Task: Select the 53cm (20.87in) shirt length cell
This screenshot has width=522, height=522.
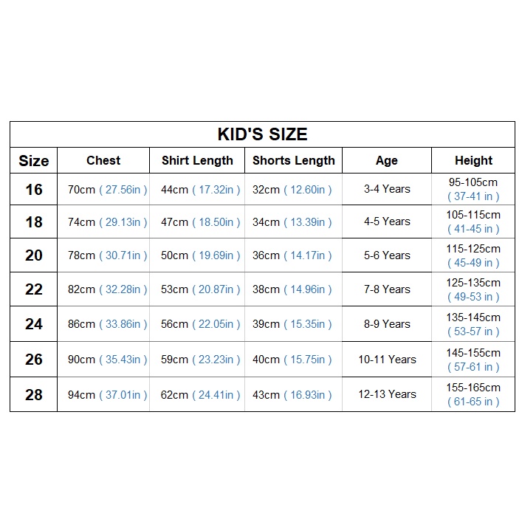Action: (200, 289)
